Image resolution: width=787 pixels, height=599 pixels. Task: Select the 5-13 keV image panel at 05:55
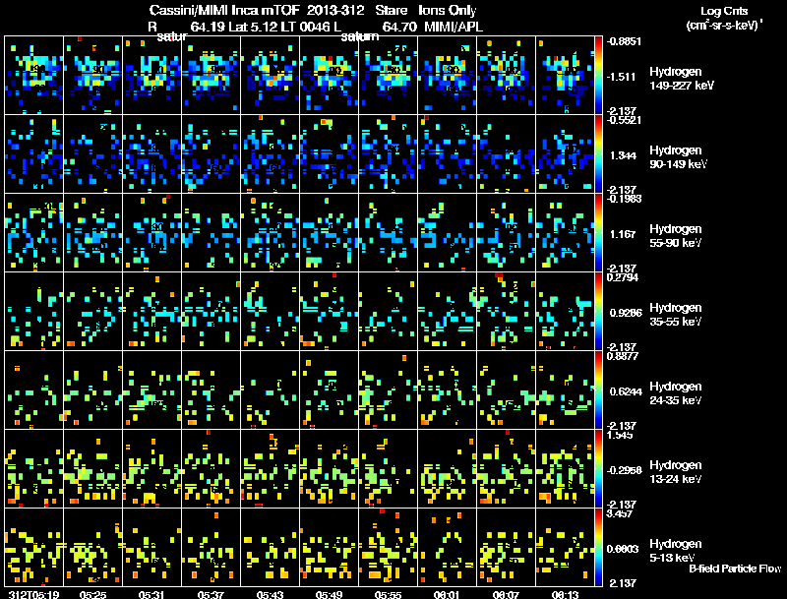tap(388, 548)
